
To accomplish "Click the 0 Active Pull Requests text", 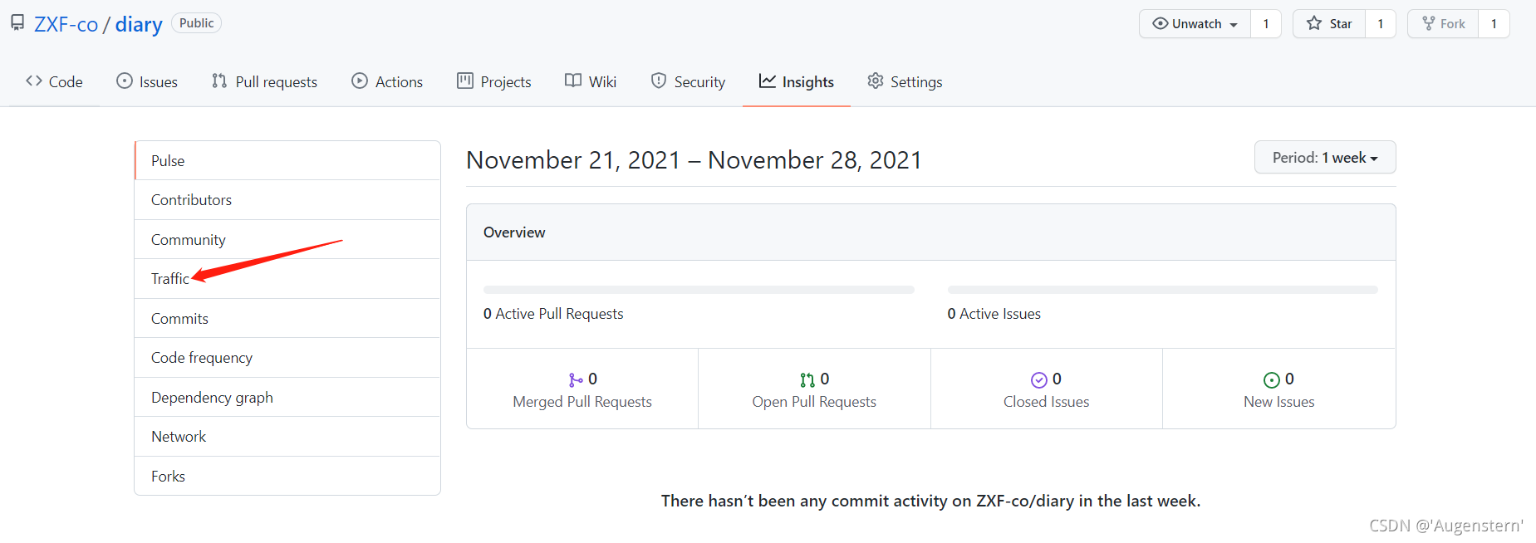I will tap(553, 314).
